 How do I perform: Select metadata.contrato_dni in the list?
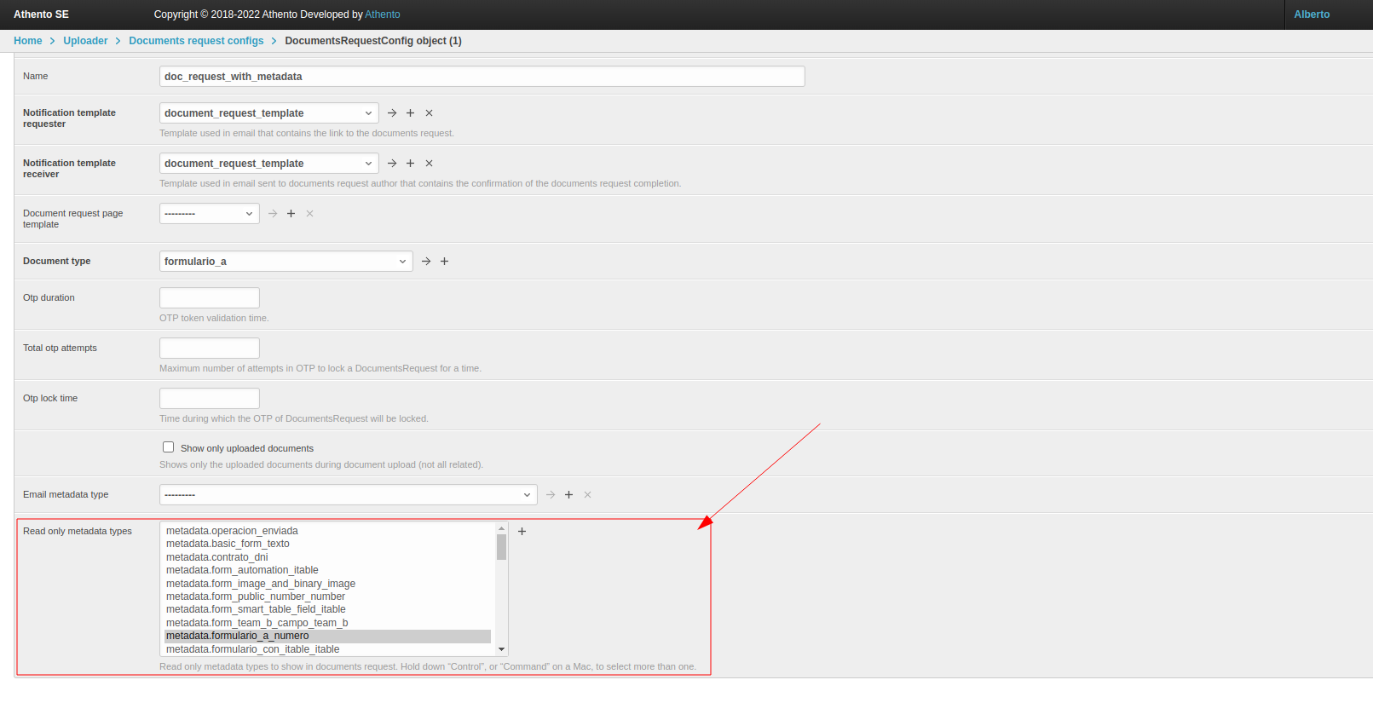217,557
